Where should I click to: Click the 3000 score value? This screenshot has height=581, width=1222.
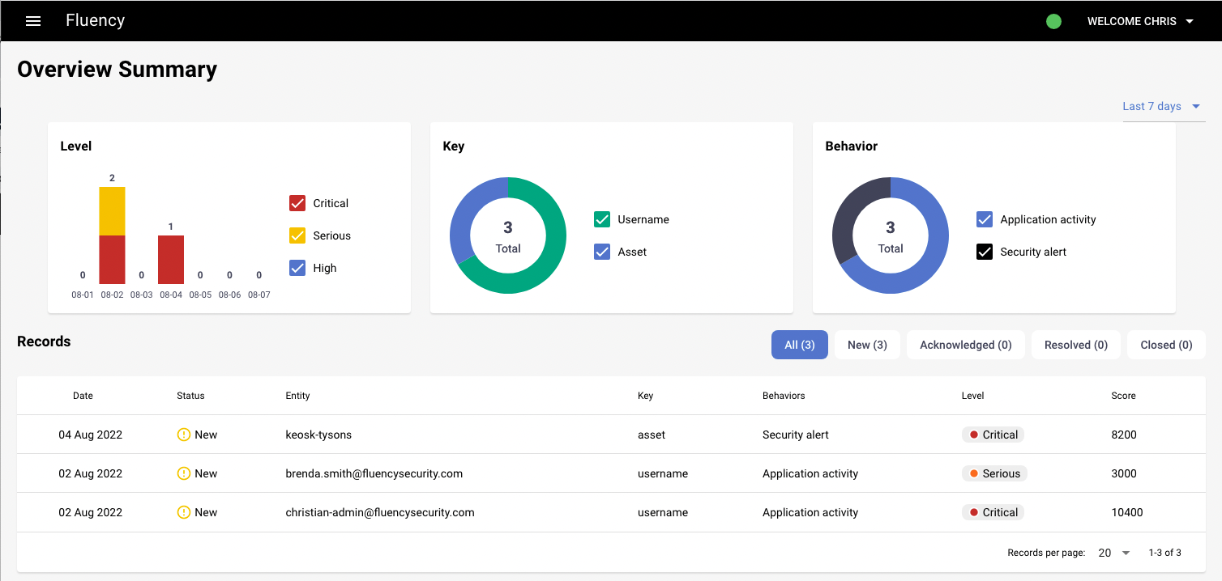[1124, 473]
